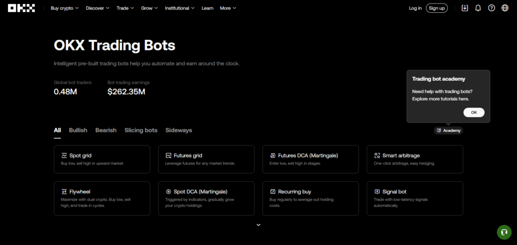The width and height of the screenshot is (517, 245).
Task: Click the 'Trading bot academy' tooltip heading
Action: coord(439,79)
